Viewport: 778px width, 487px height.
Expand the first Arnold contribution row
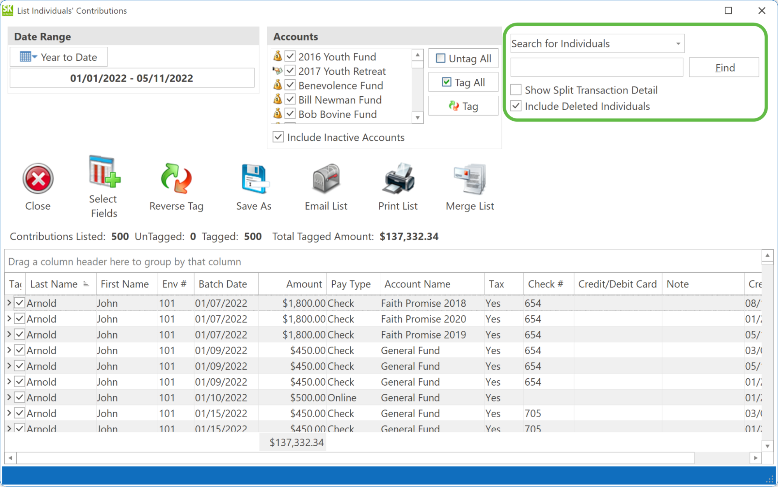9,303
